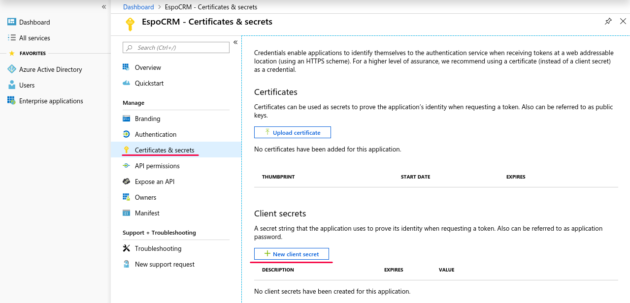Click the Manifest icon
The height and width of the screenshot is (303, 630).
(126, 213)
